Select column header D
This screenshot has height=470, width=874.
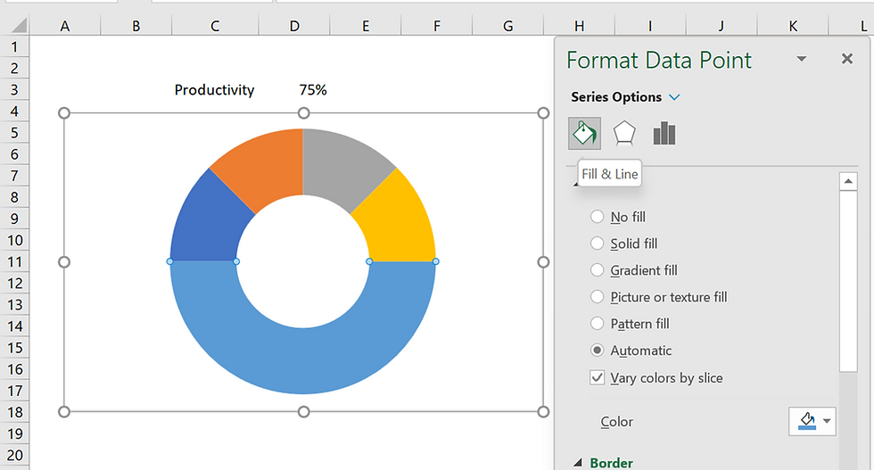point(294,27)
